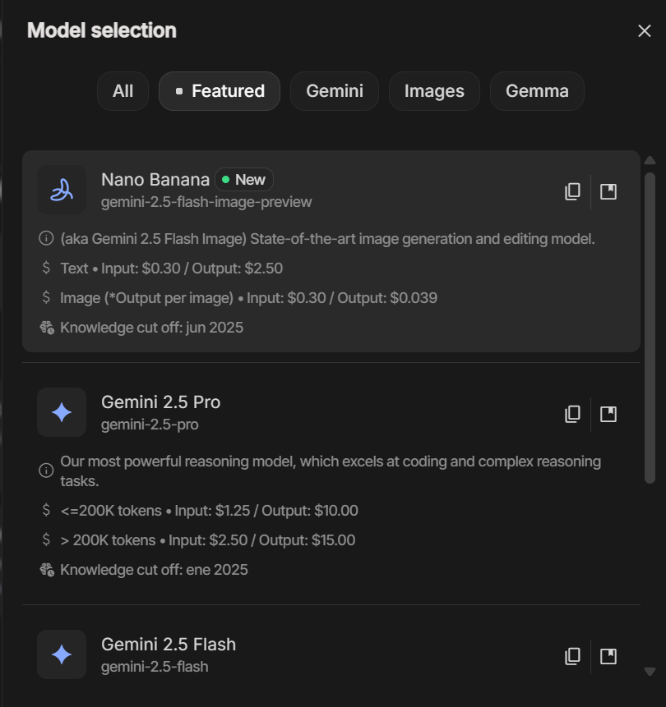Click the knowledge icon beside ene 2025 cutoff
666x707 pixels.
(x=47, y=570)
